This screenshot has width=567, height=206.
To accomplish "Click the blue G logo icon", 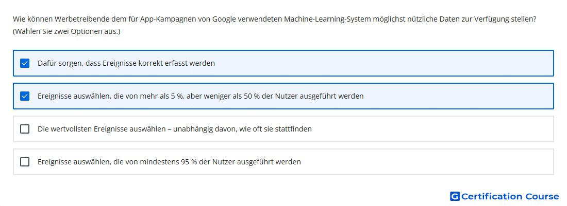I will [x=455, y=196].
